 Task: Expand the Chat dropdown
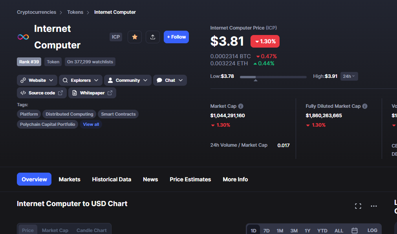click(170, 80)
